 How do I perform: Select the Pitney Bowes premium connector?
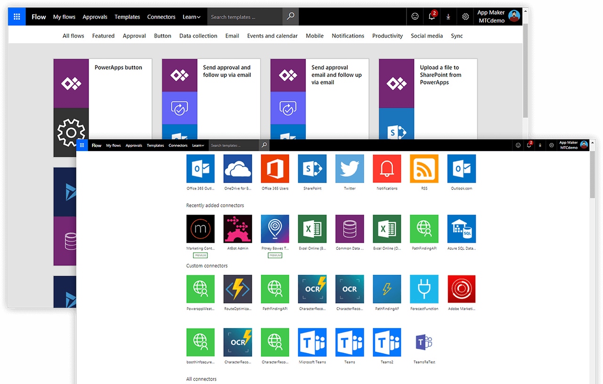[275, 229]
